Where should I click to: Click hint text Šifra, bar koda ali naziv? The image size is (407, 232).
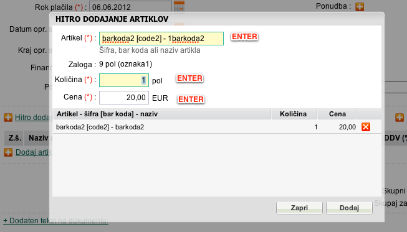coord(150,50)
